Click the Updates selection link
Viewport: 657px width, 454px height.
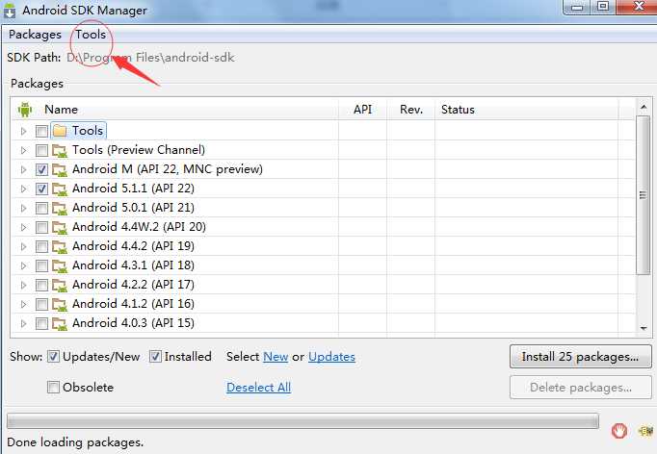[x=331, y=357]
